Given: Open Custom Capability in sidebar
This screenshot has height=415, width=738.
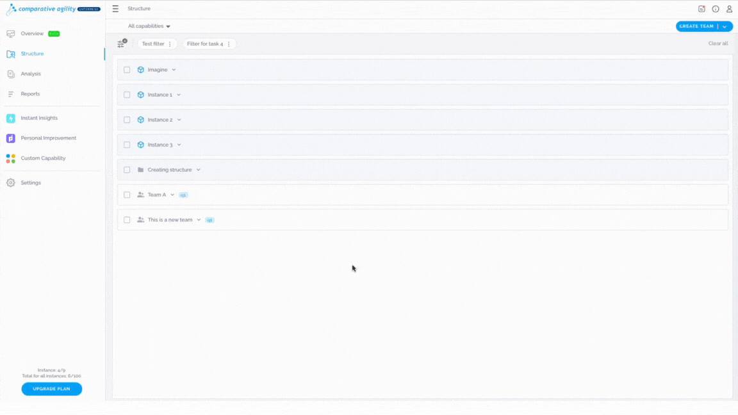Looking at the screenshot, I should [x=44, y=158].
